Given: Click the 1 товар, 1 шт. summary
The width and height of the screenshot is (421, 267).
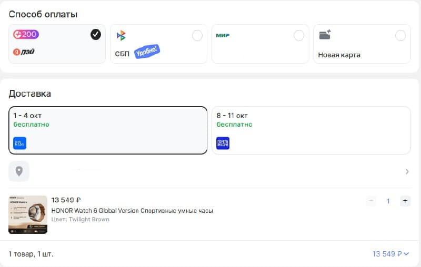Looking at the screenshot, I should pos(31,254).
